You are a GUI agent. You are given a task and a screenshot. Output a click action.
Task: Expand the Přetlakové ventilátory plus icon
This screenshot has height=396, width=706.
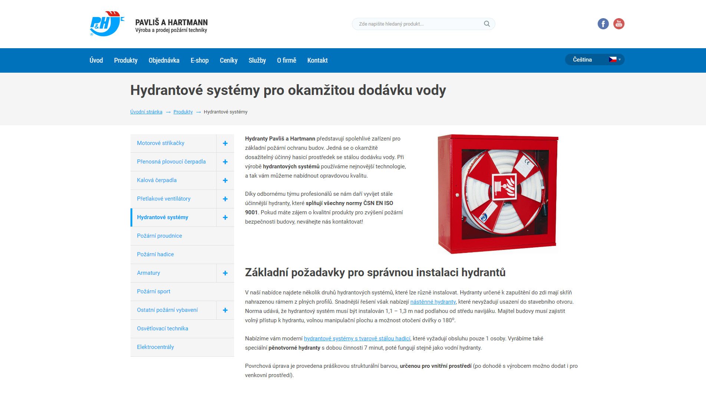[x=225, y=199]
